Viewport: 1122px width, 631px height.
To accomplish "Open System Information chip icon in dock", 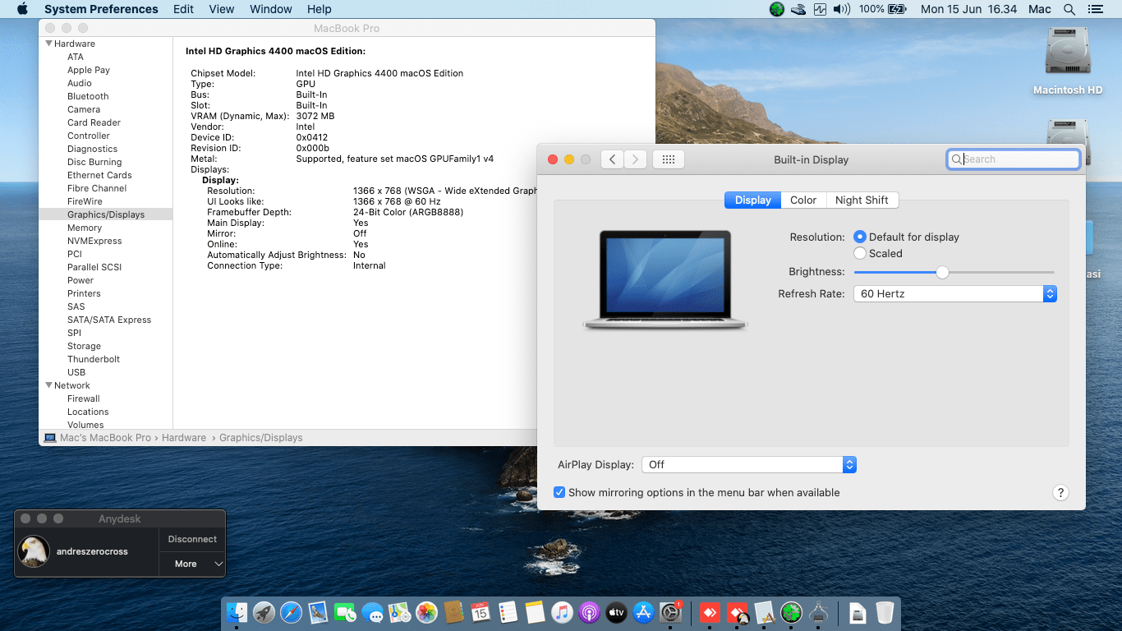I will coord(818,612).
